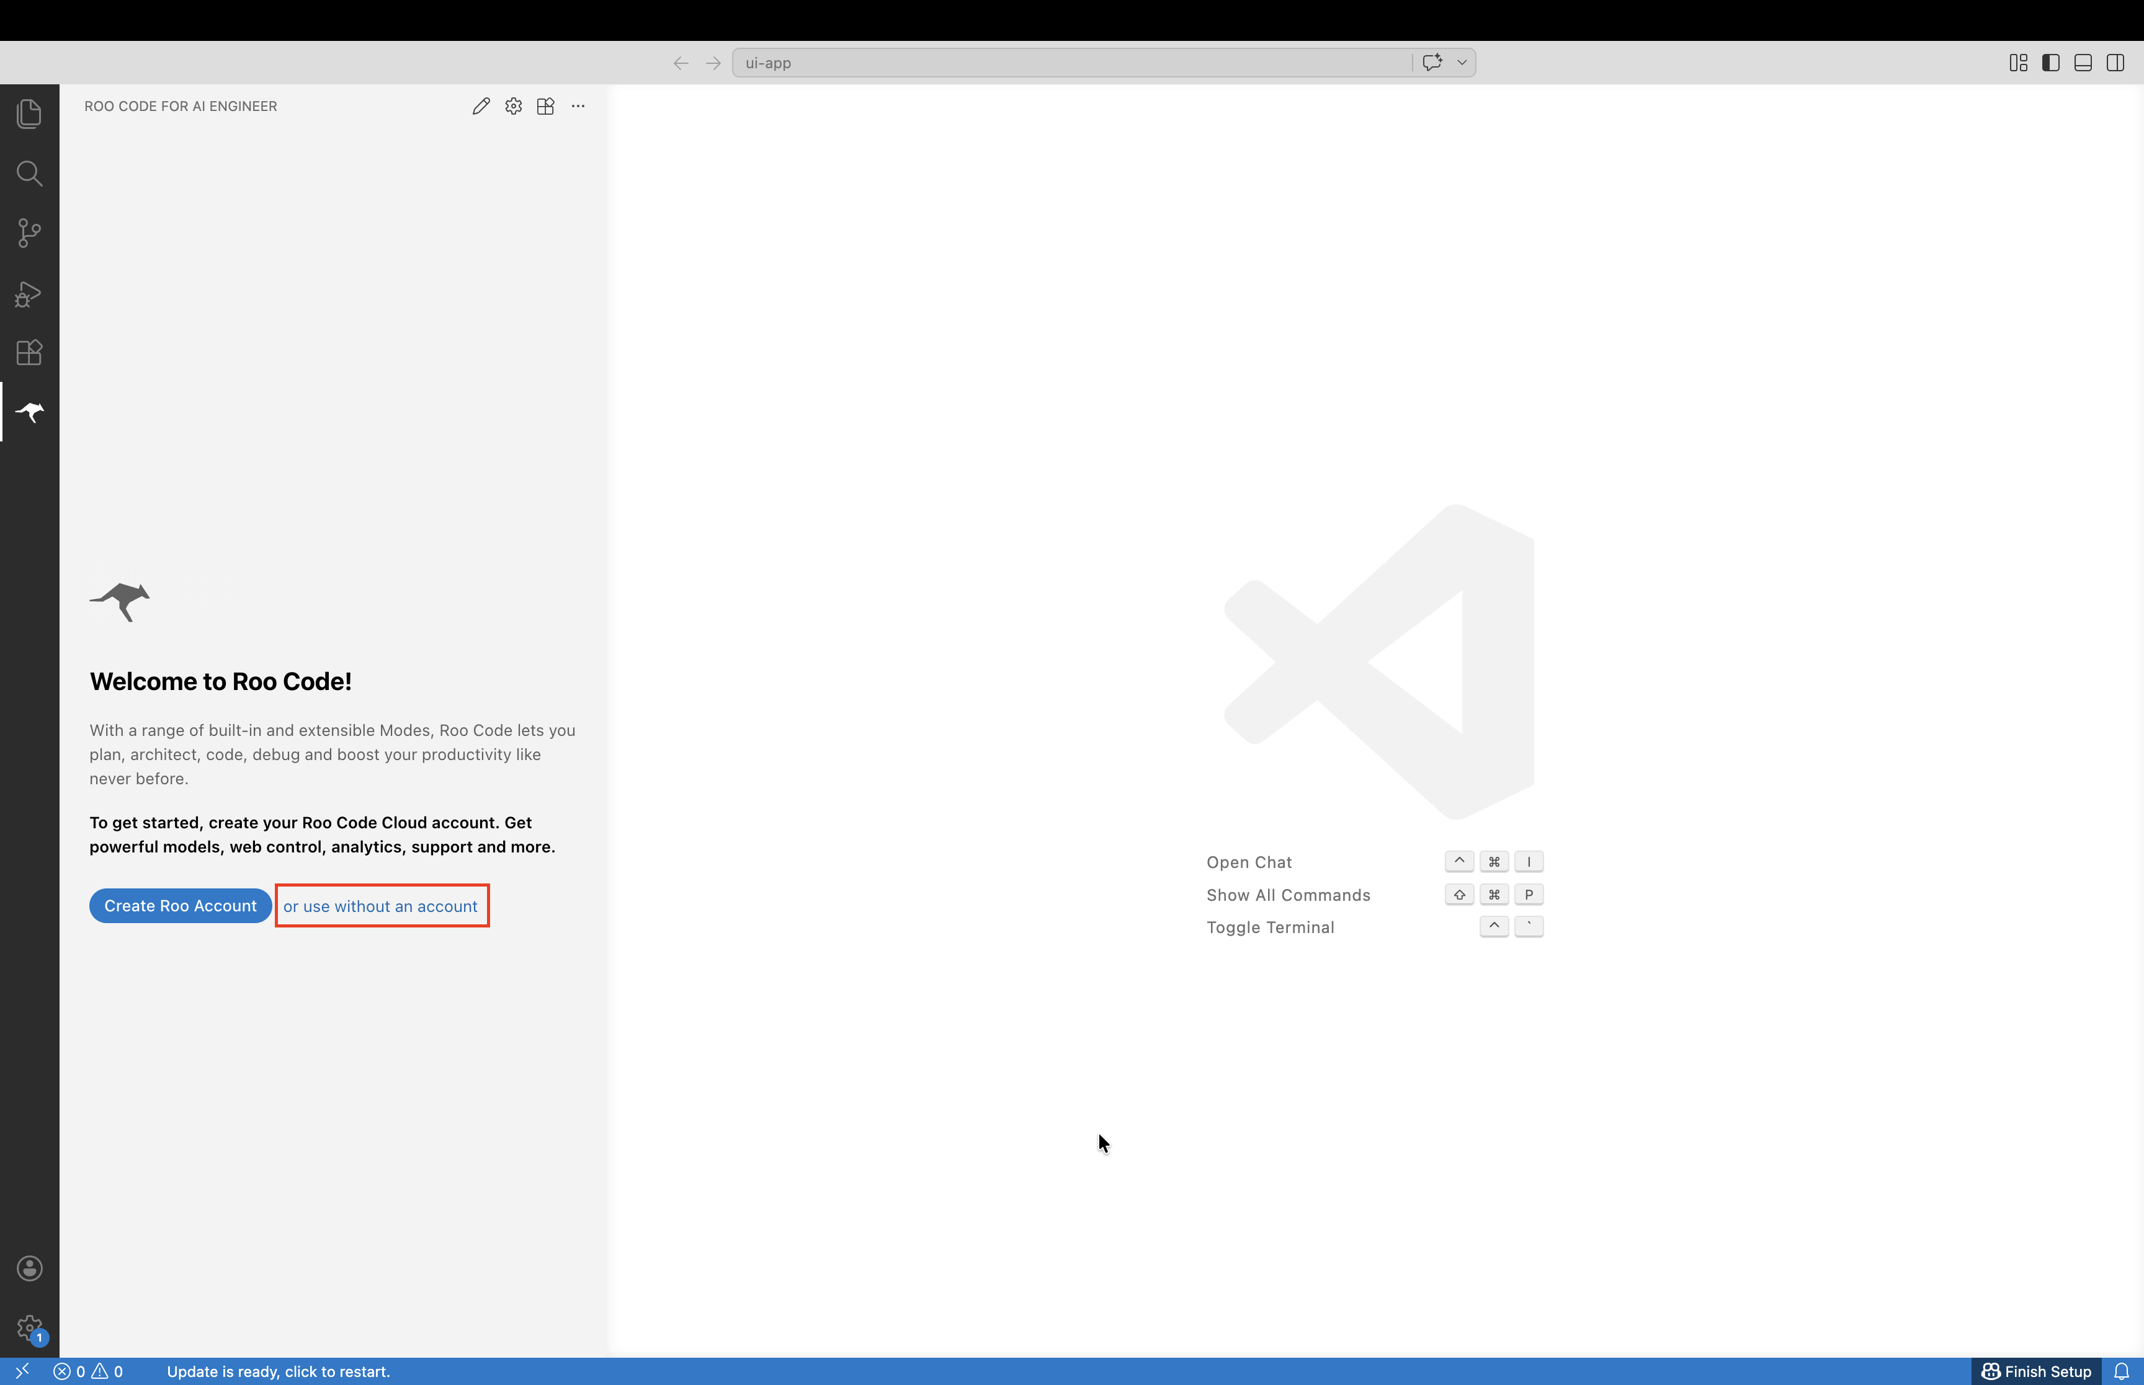Open Roo Code settings gear in panel header

513,105
